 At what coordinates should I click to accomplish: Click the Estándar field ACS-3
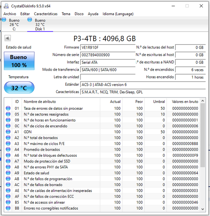tap(143, 84)
